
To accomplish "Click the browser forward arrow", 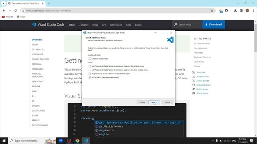I will point(10,11).
